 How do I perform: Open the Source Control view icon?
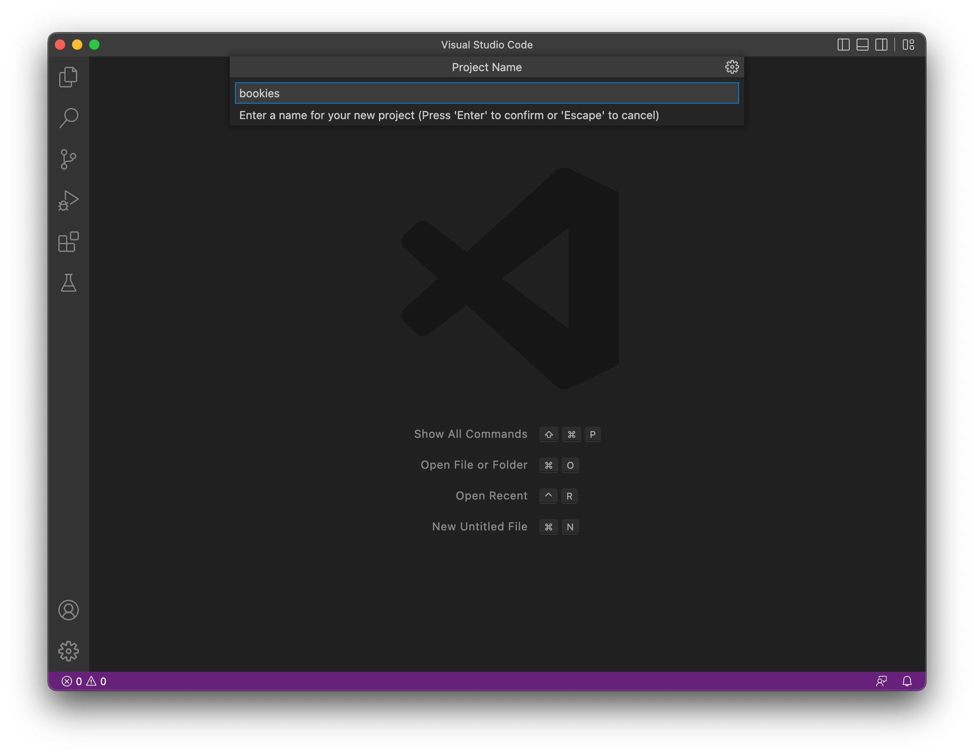tap(68, 159)
